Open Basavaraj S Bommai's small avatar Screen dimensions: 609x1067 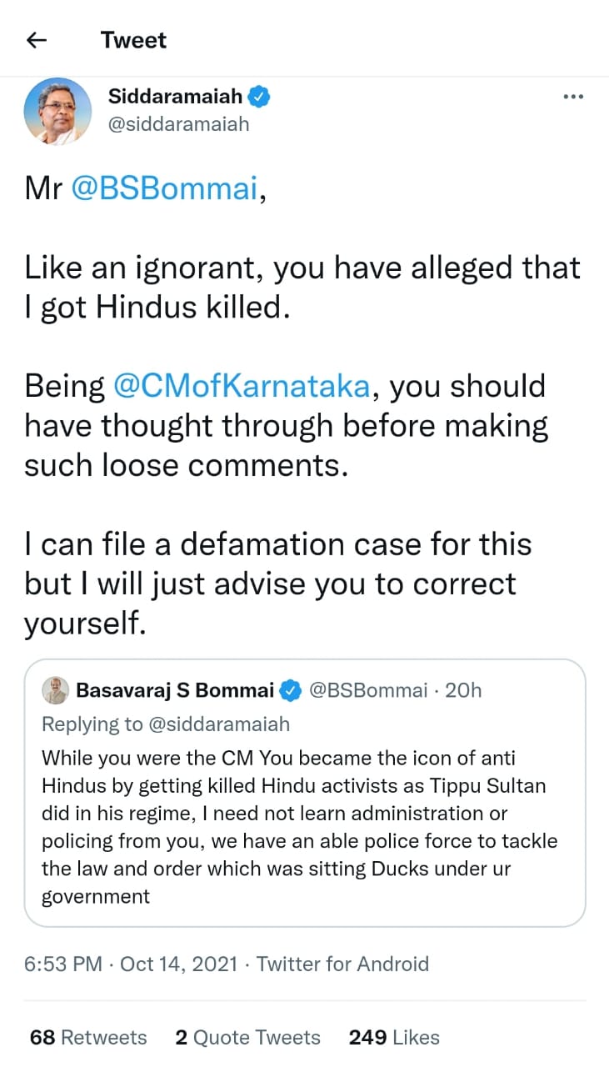point(56,689)
